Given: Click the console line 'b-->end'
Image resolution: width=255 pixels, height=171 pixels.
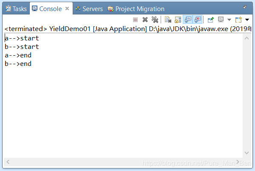Looking at the screenshot, I should (x=18, y=64).
